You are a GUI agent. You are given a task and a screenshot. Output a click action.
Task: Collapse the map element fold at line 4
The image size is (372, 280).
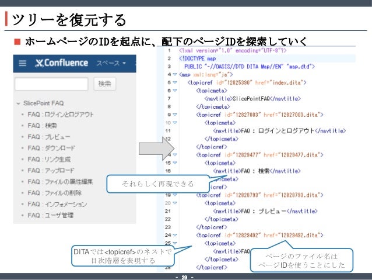(176, 75)
